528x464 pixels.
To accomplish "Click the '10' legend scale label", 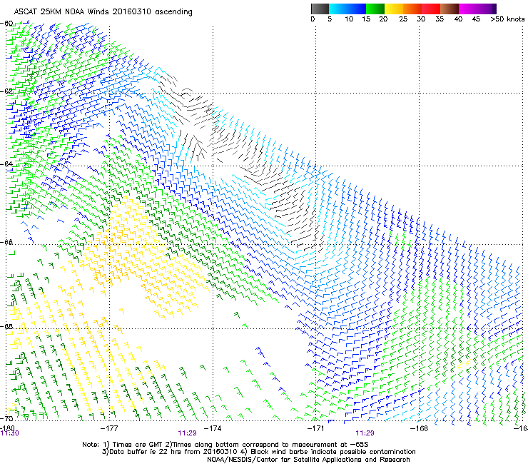I will coord(349,19).
